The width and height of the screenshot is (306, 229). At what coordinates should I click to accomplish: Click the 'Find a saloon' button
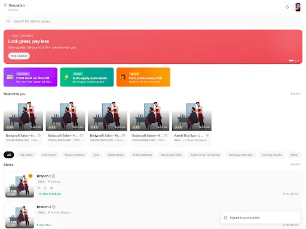(x=19, y=56)
